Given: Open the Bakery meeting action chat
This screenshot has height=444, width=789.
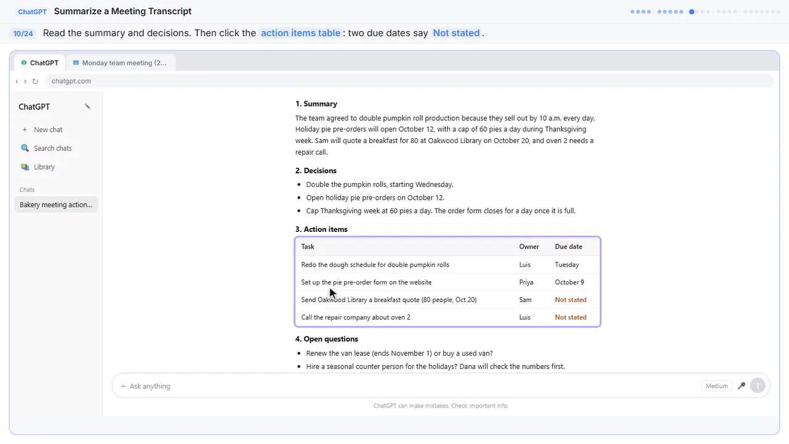Looking at the screenshot, I should coord(55,205).
